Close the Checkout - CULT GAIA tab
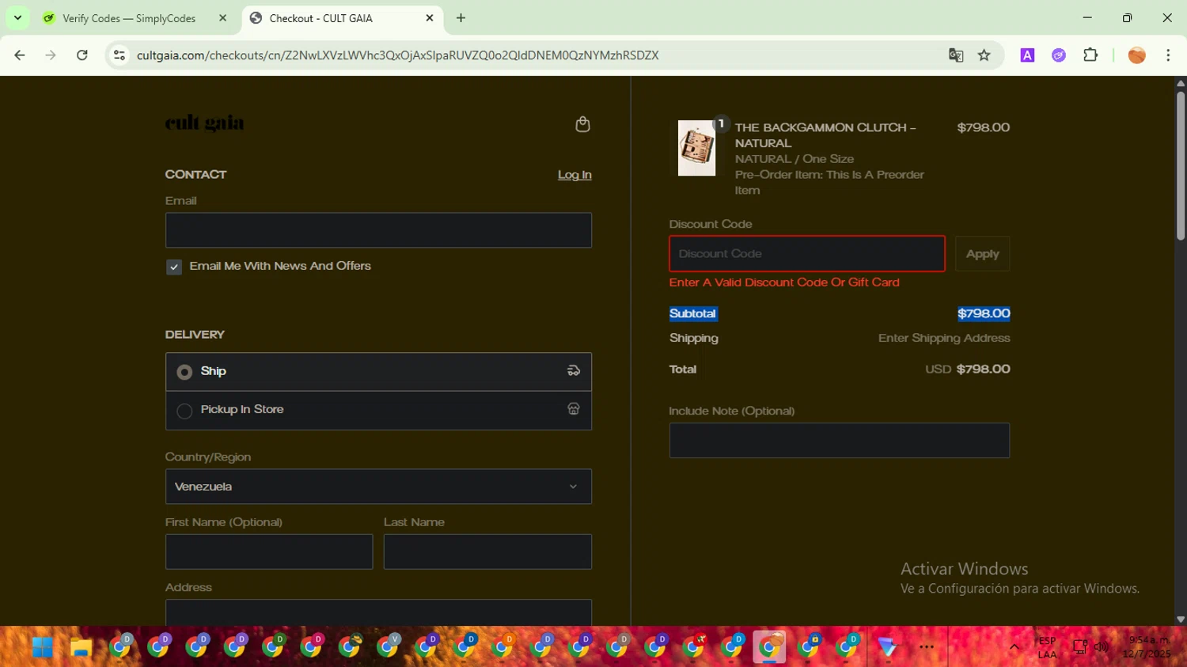Screen dimensions: 1187x667 click(430, 17)
